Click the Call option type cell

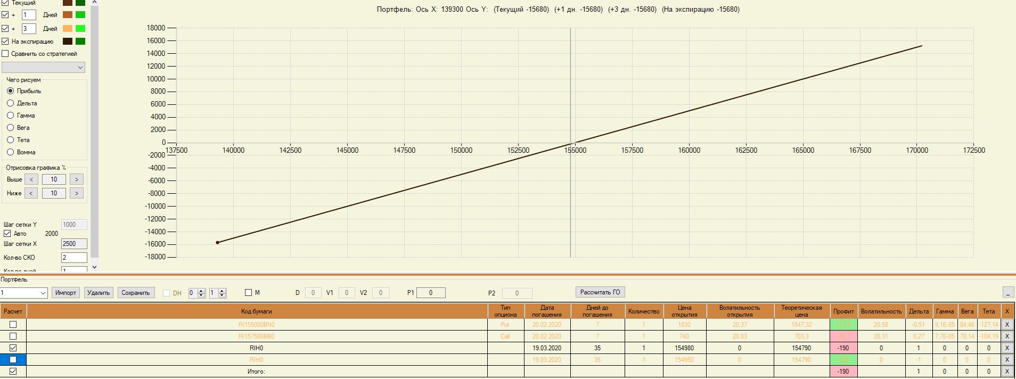coord(506,336)
